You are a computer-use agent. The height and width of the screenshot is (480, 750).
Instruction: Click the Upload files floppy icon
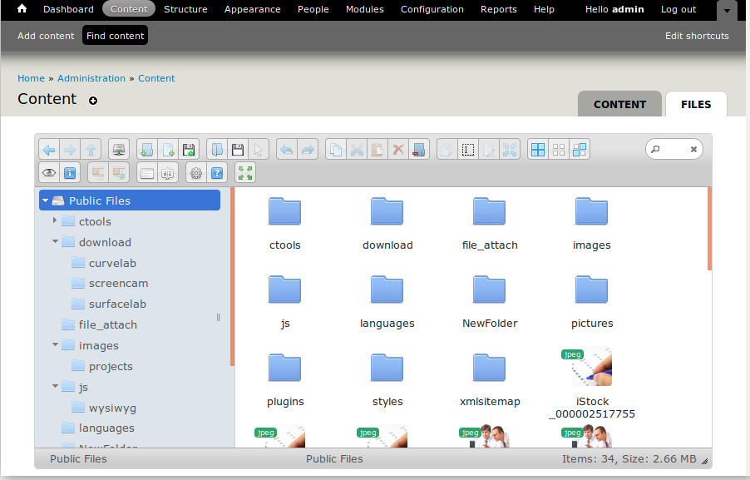click(189, 150)
